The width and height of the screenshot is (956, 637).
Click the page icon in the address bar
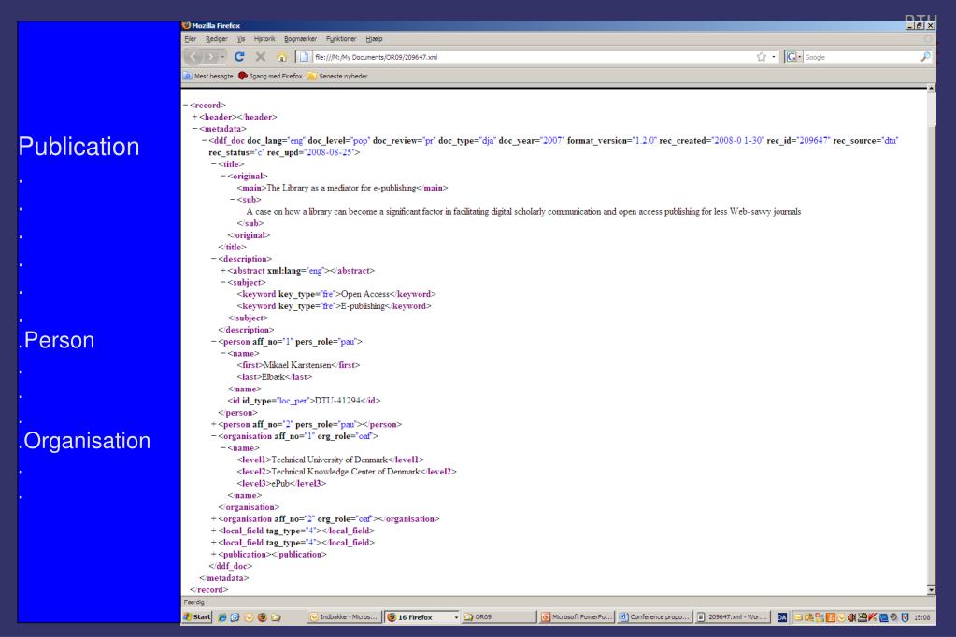tap(304, 57)
